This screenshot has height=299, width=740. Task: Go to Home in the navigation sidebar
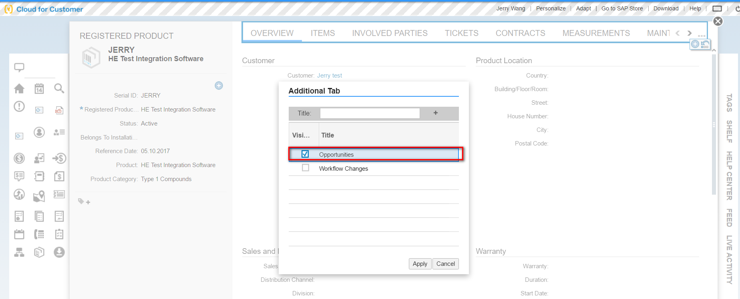[19, 88]
